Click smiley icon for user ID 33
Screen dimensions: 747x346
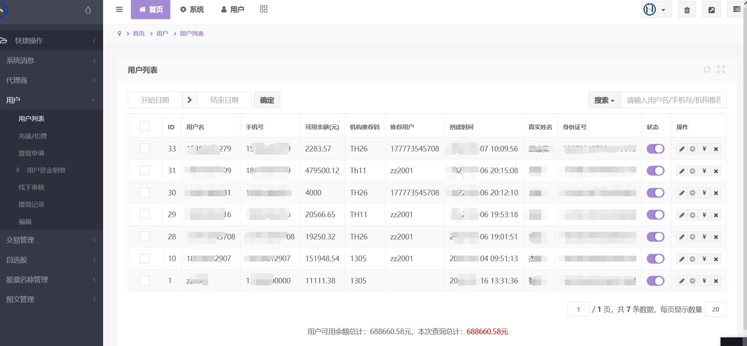[x=693, y=149]
